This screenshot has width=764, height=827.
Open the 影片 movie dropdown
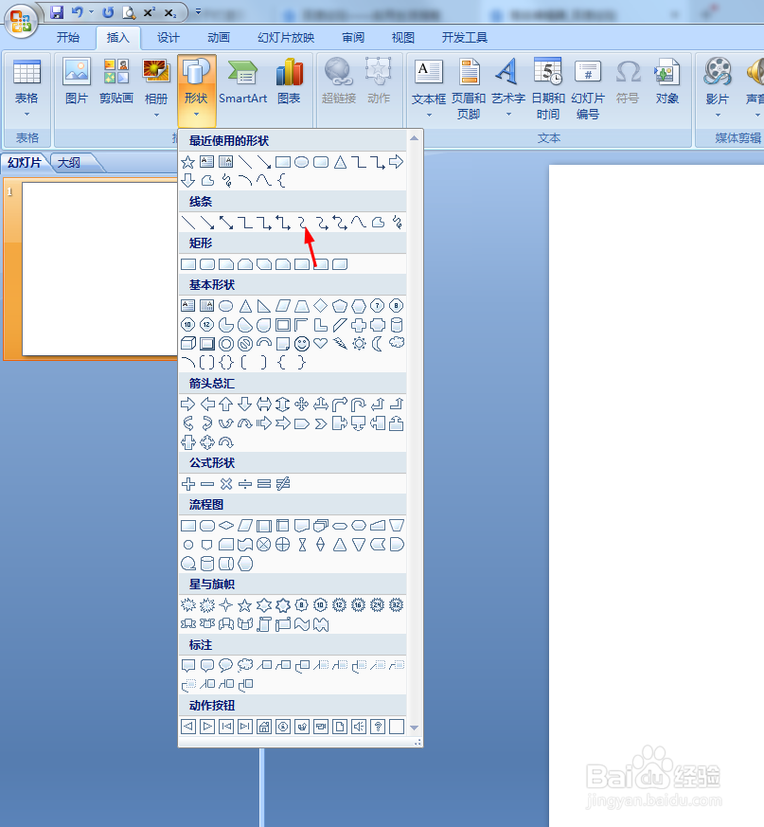(x=717, y=89)
